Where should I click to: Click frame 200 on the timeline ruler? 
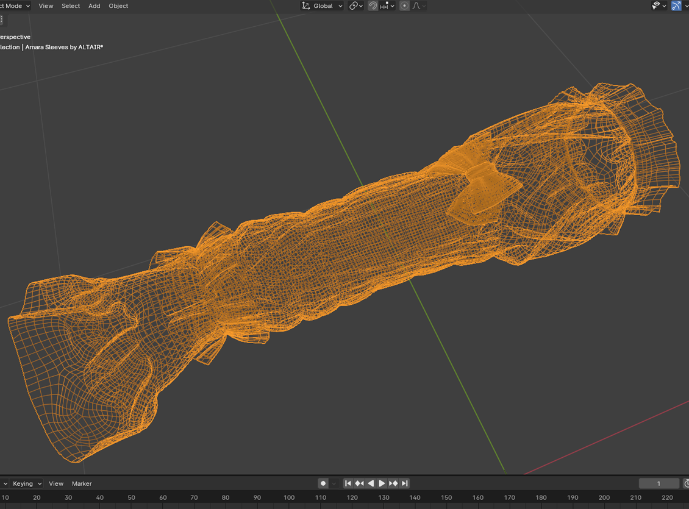[x=604, y=497]
